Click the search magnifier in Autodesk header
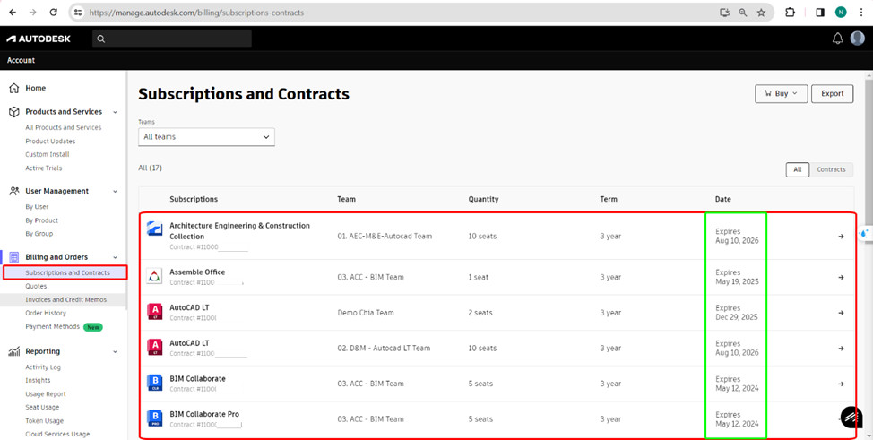Screen dimensions: 873x440 coord(100,39)
